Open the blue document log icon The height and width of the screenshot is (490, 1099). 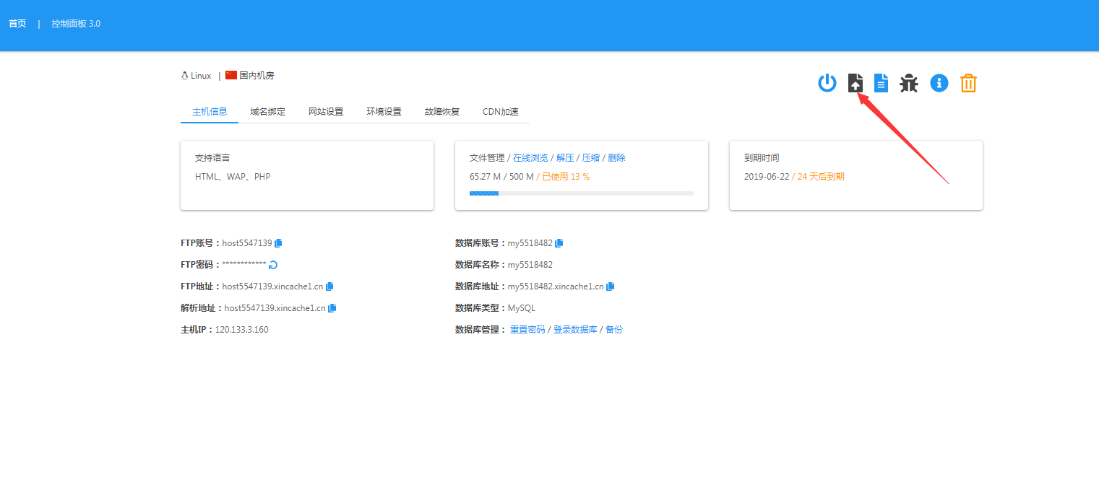click(x=882, y=83)
